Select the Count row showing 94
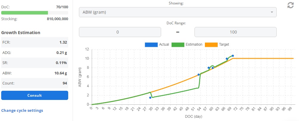The image size is (299, 121). (35, 83)
